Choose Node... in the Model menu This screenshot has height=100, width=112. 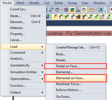tap(23, 16)
